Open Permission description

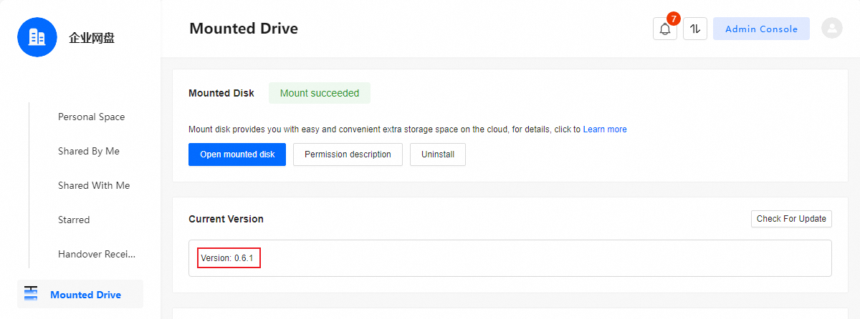(x=348, y=154)
